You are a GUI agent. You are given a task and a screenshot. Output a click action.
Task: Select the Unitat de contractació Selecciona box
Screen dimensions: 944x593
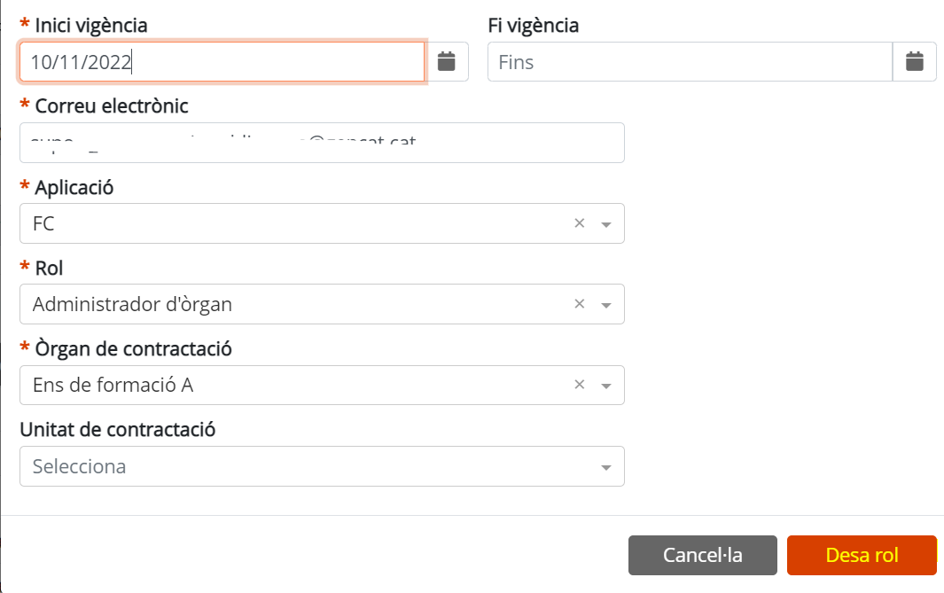point(322,466)
